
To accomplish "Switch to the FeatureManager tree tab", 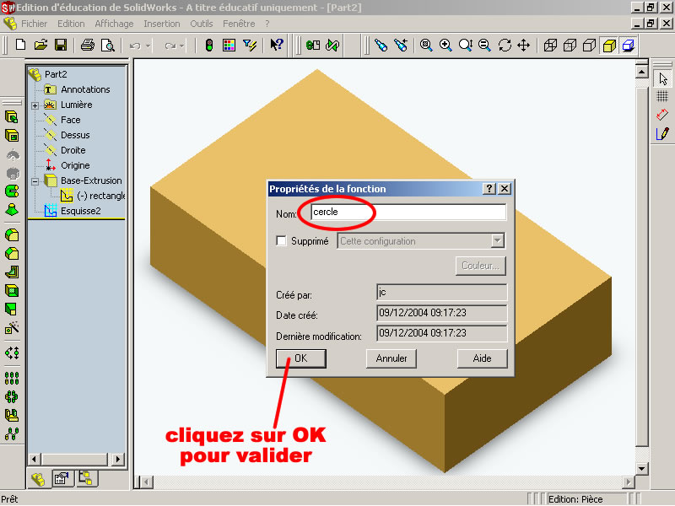I will [38, 479].
